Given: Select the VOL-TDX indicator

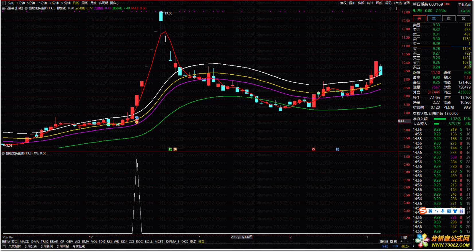Looking at the screenshot, I should pyautogui.click(x=98, y=242).
